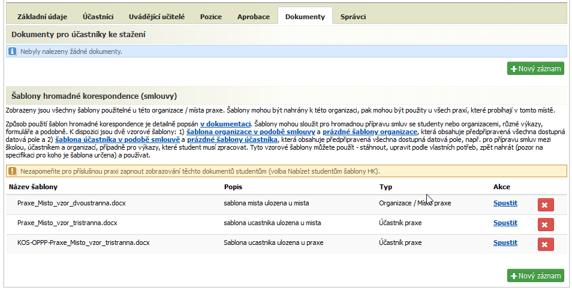
Task: Click 'Účastník praxe' in the Praxe_Misto_vzor_tristranna row
Action: pos(400,223)
